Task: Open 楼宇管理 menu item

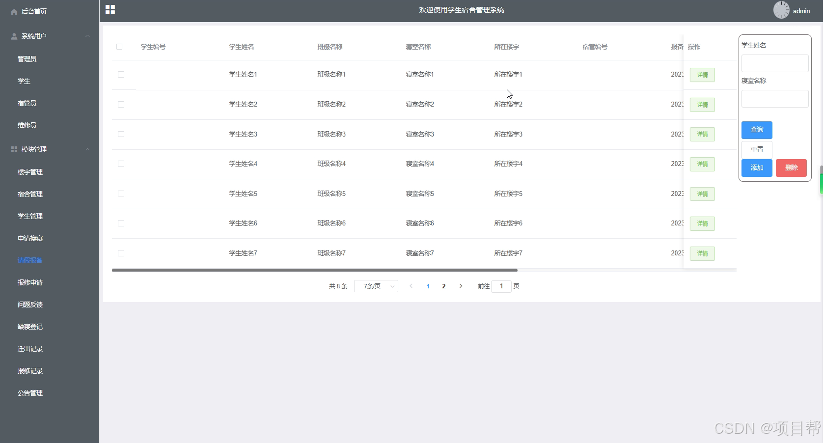Action: (x=30, y=172)
